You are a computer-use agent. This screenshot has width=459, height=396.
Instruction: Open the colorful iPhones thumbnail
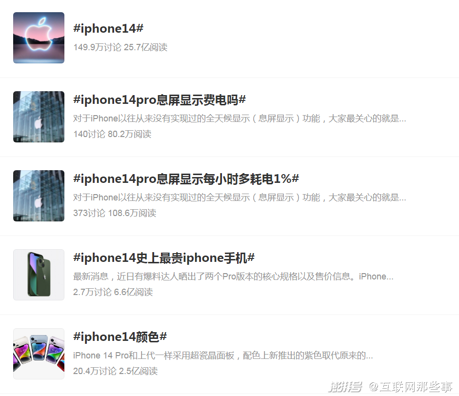point(39,354)
